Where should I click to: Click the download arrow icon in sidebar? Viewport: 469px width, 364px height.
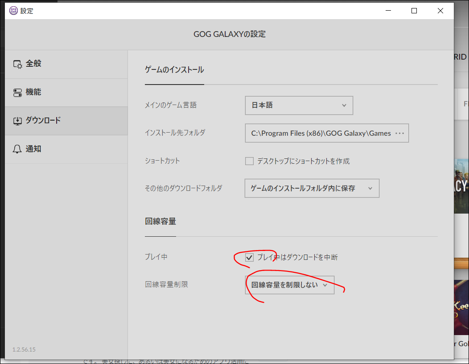pyautogui.click(x=17, y=121)
